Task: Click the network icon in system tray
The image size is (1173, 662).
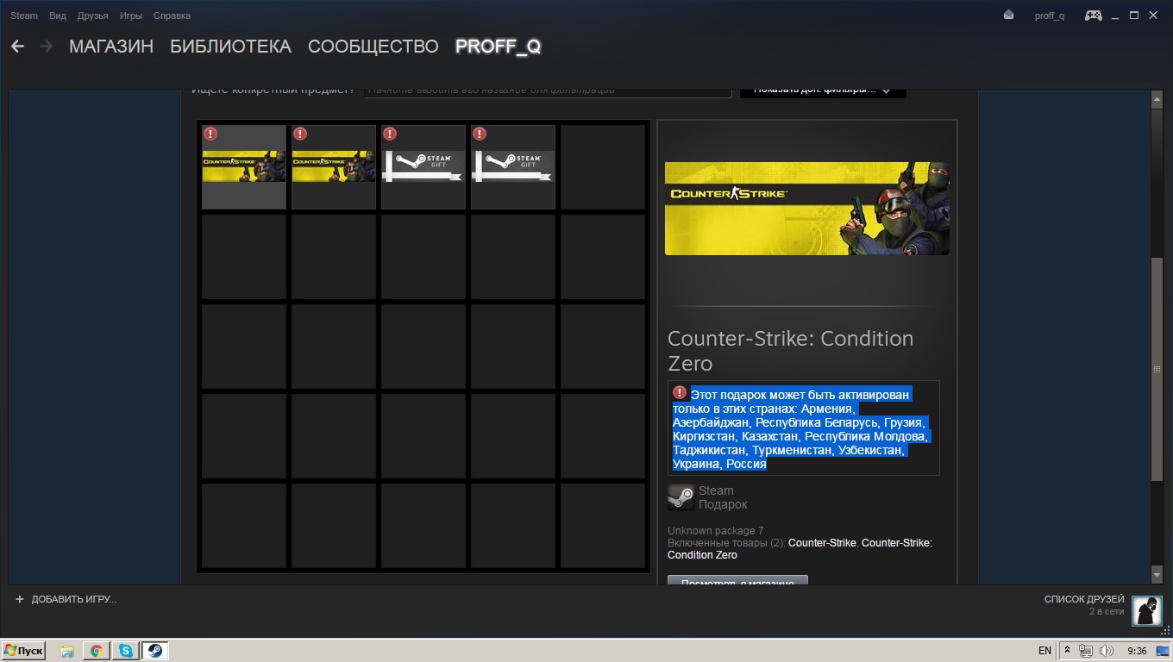Action: pyautogui.click(x=1087, y=651)
